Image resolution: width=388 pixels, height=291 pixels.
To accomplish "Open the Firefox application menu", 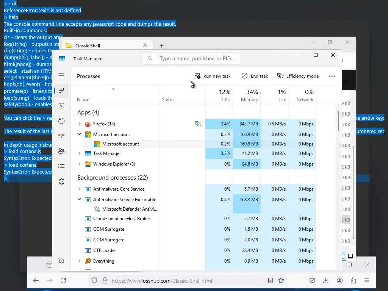I will pos(367,280).
